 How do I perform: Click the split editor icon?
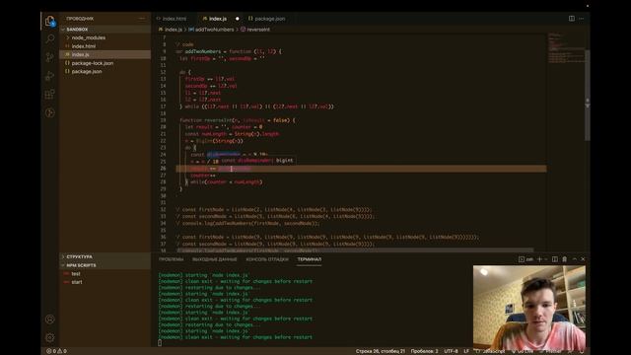click(x=572, y=19)
